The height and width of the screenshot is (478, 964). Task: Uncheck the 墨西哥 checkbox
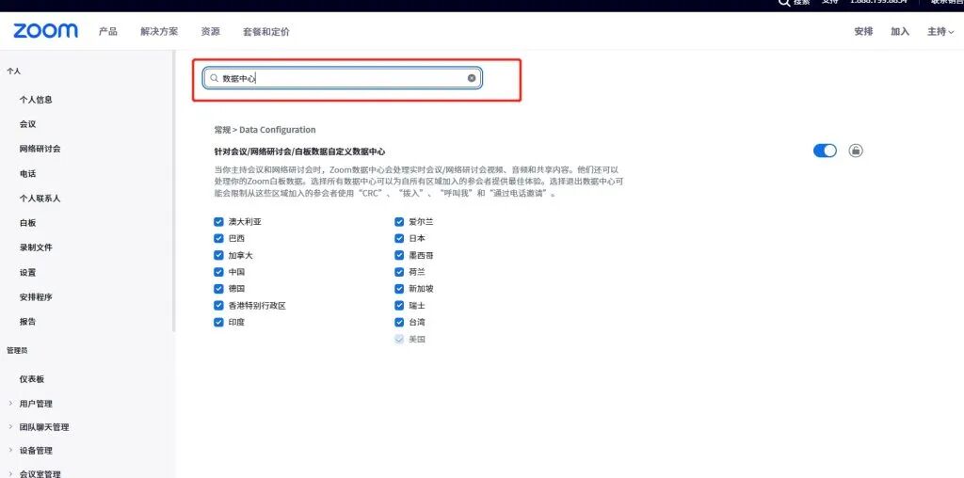click(x=399, y=255)
